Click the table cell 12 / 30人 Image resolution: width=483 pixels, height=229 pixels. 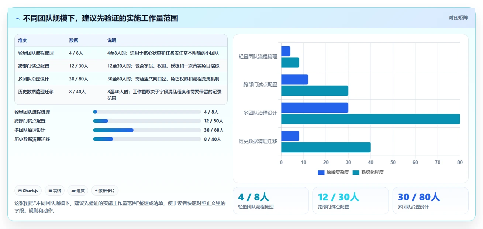click(79, 66)
